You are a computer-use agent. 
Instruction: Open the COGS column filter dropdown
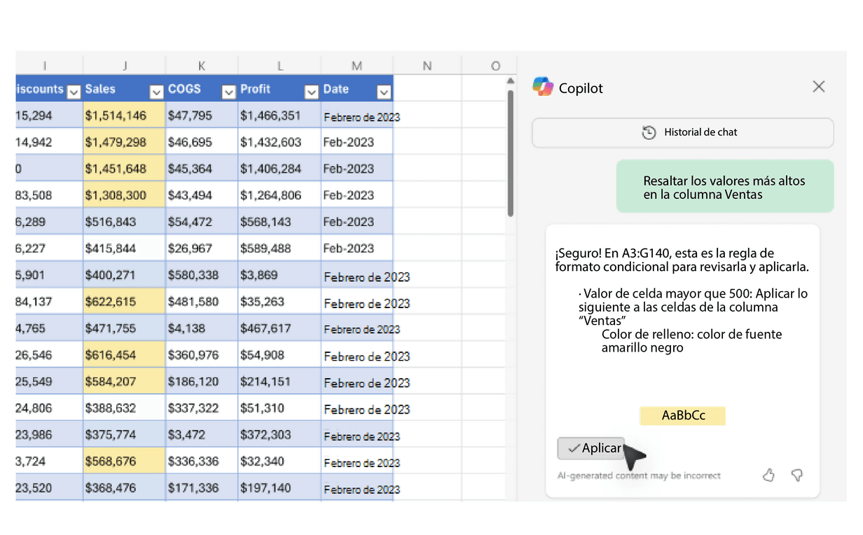click(228, 92)
